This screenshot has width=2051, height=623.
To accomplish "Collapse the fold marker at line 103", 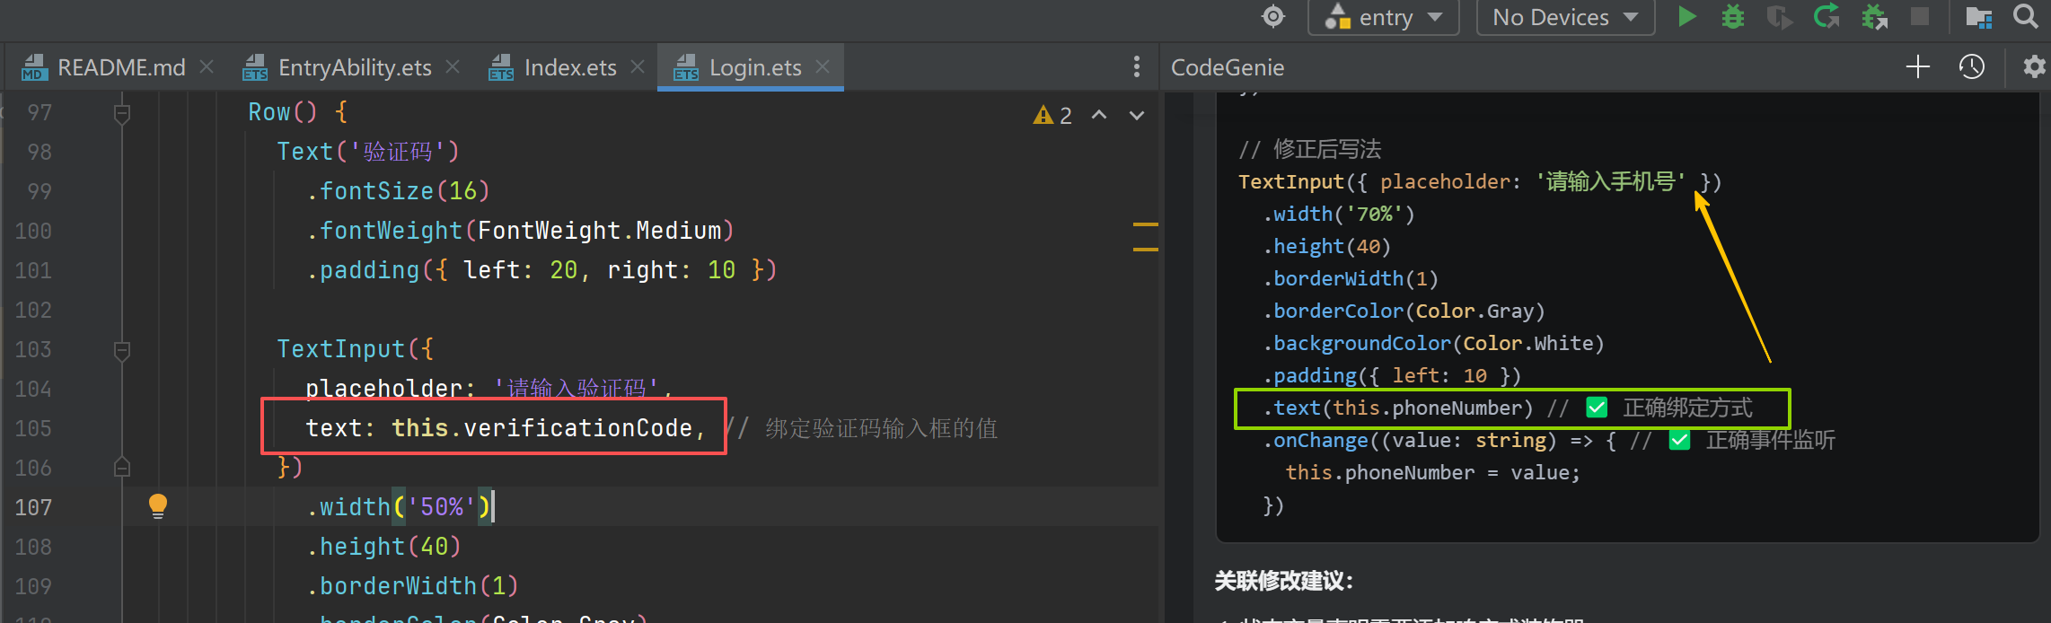I will pos(122,350).
